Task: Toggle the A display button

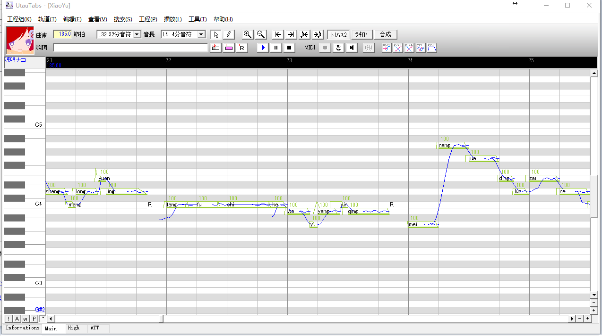Action: click(x=17, y=319)
